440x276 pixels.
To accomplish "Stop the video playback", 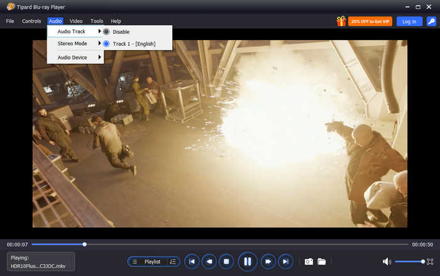I will coord(226,262).
